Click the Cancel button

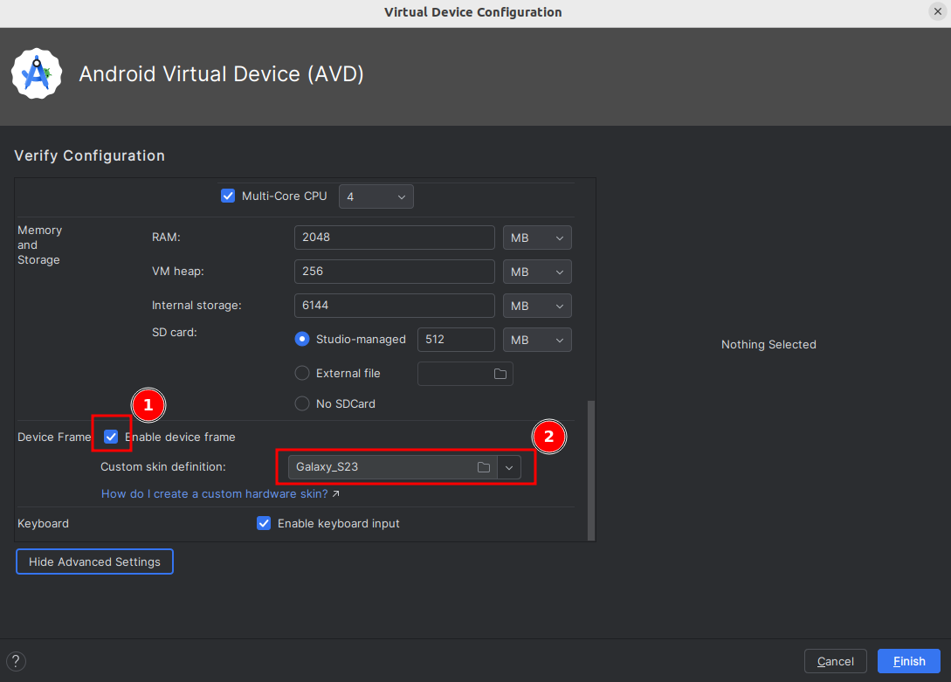pos(835,661)
